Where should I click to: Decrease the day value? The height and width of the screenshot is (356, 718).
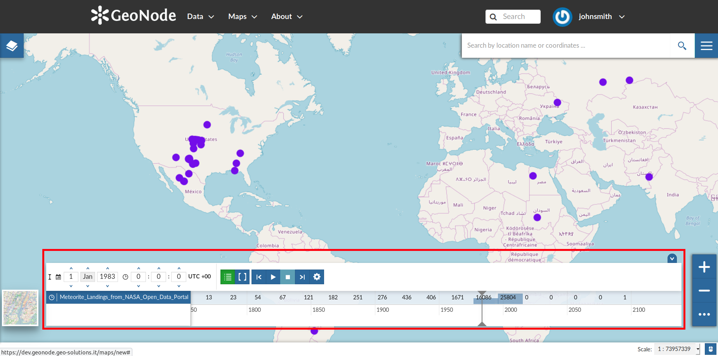point(71,286)
